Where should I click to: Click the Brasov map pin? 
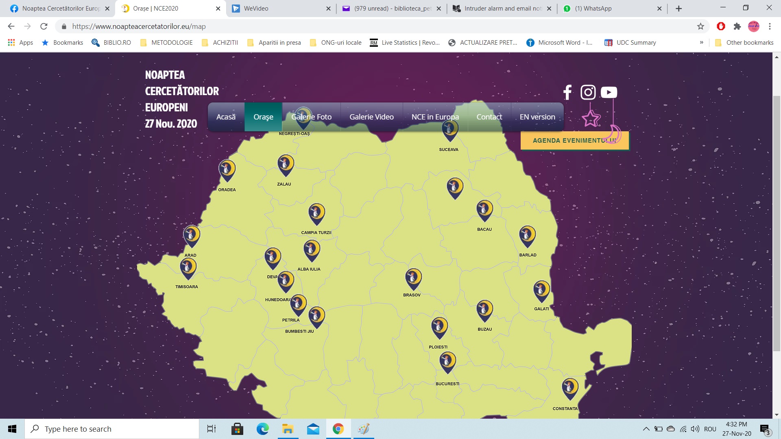click(x=413, y=278)
